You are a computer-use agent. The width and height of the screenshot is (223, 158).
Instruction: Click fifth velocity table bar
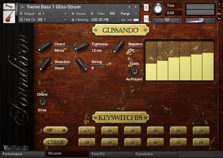click(x=196, y=67)
